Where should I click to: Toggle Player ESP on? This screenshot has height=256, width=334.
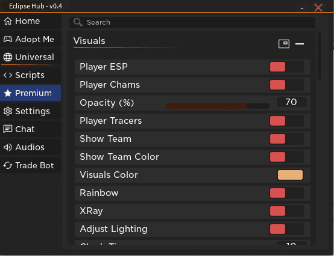coord(286,67)
